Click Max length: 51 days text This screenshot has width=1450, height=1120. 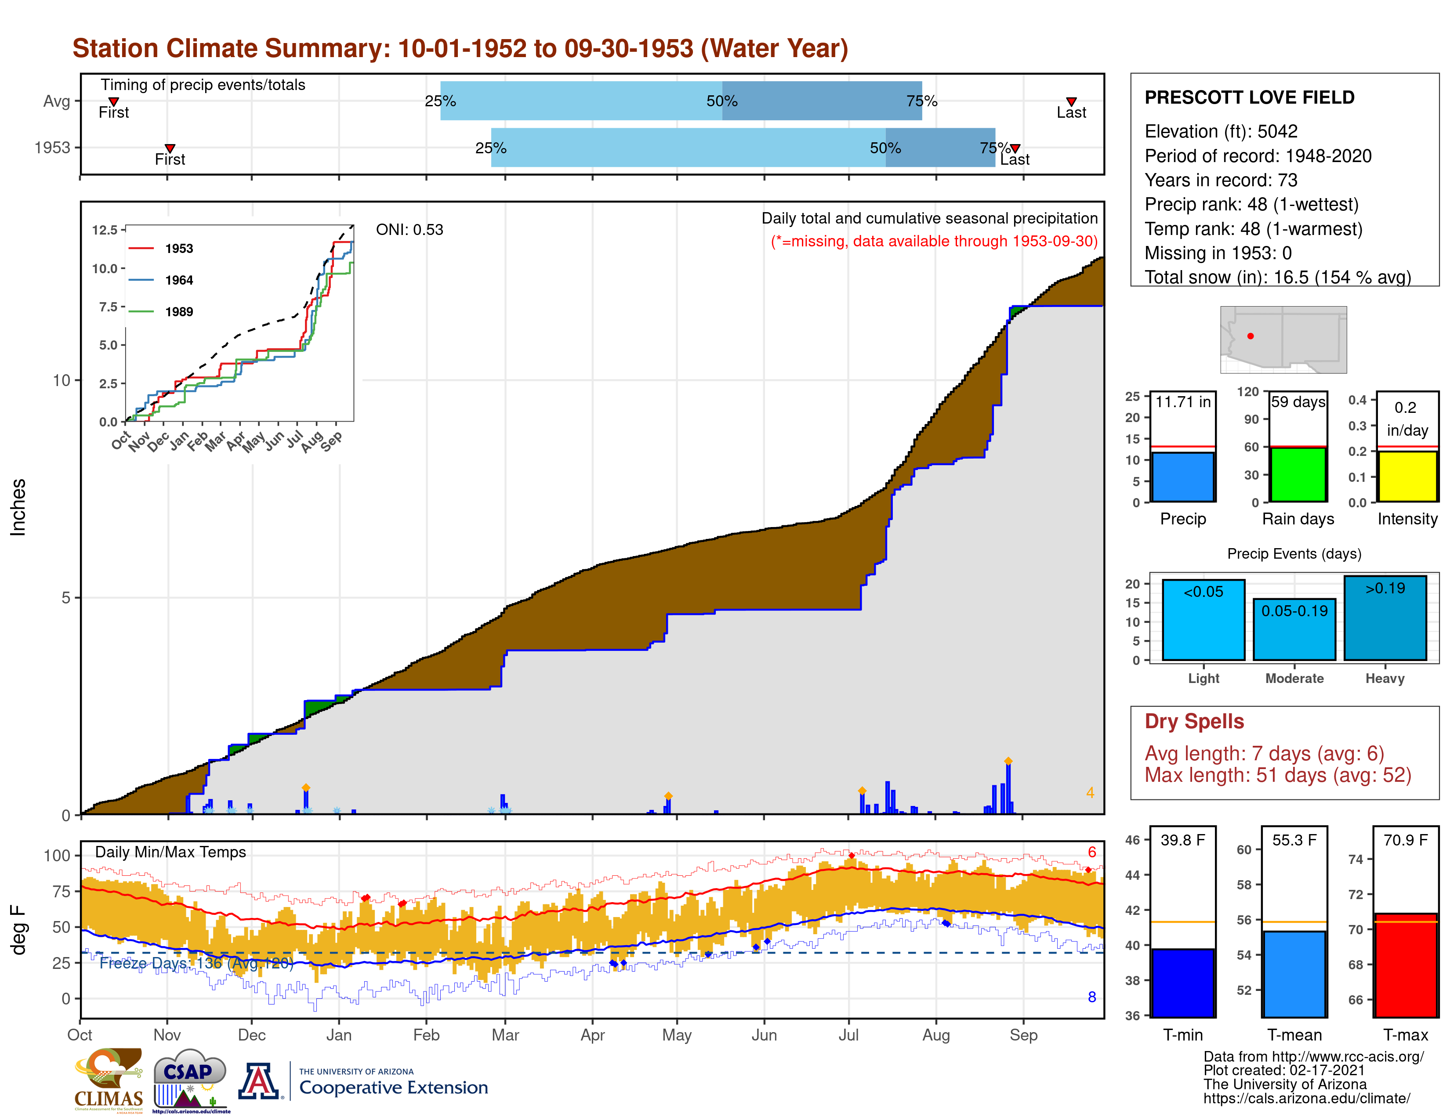coord(1277,775)
